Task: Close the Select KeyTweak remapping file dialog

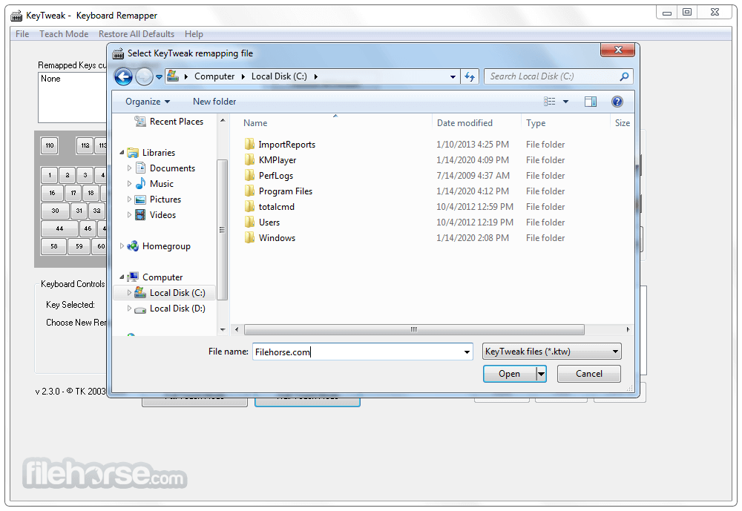Action: [617, 50]
